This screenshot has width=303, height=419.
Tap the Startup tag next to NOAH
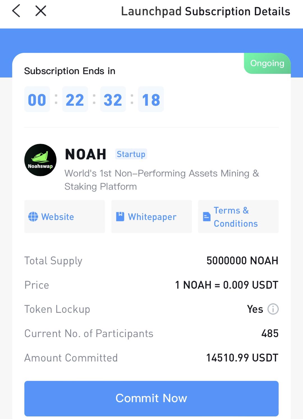tap(131, 154)
